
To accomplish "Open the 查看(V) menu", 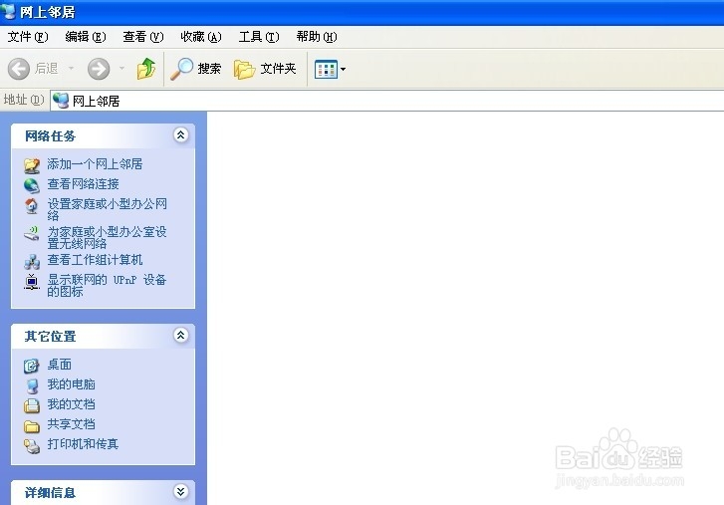I will tap(143, 37).
